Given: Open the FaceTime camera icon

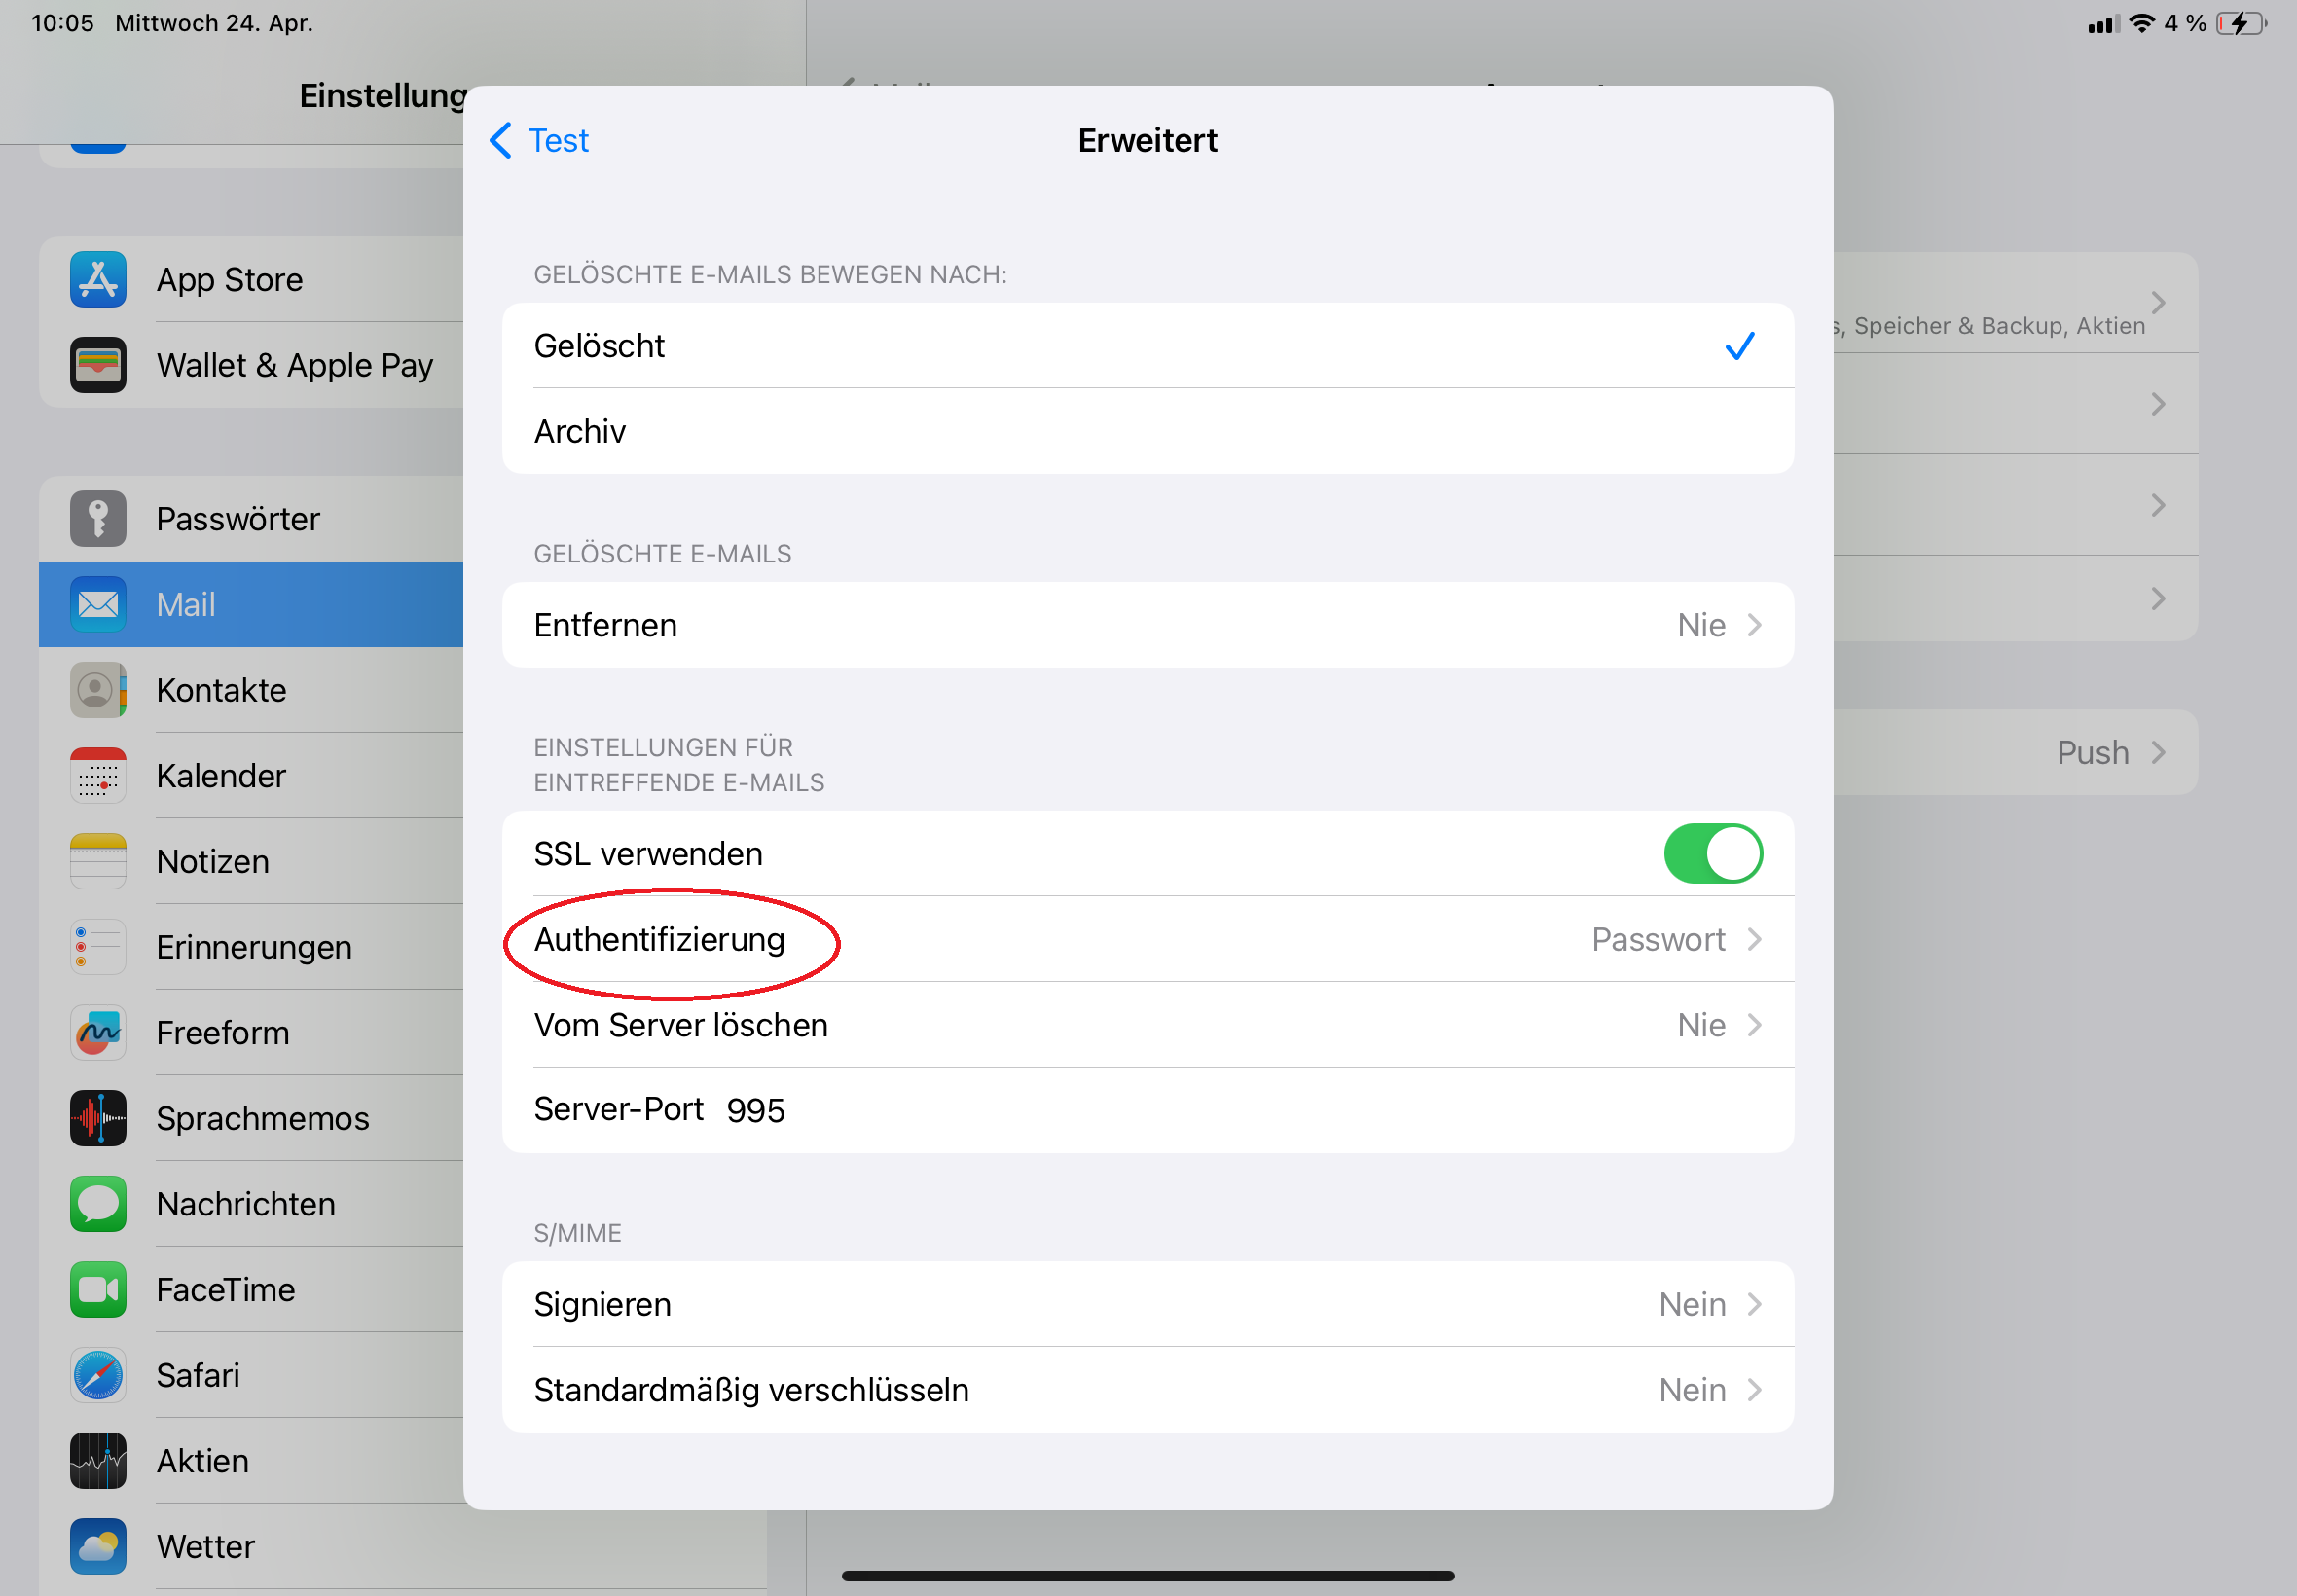Looking at the screenshot, I should point(98,1289).
